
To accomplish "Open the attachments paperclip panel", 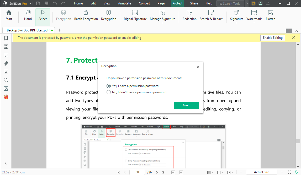I will (x=6, y=63).
